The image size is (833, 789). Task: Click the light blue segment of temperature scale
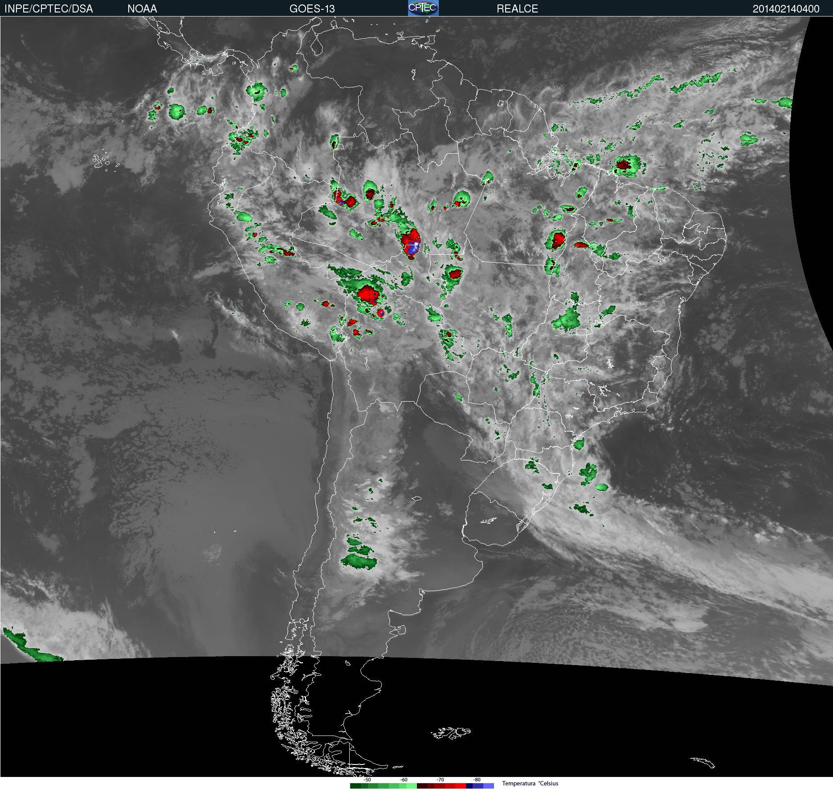pyautogui.click(x=489, y=785)
